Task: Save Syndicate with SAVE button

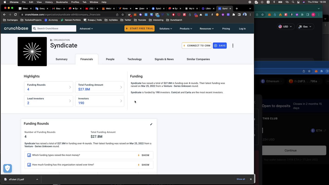Action: coord(220,45)
